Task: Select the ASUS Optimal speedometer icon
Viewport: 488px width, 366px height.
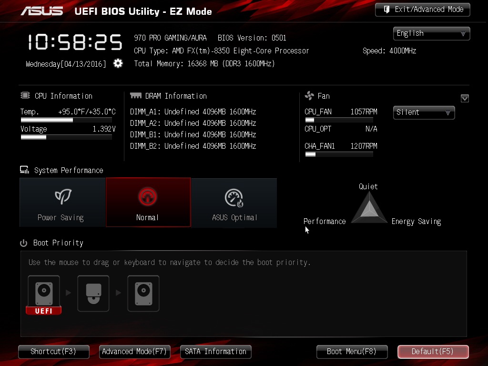Action: (234, 198)
